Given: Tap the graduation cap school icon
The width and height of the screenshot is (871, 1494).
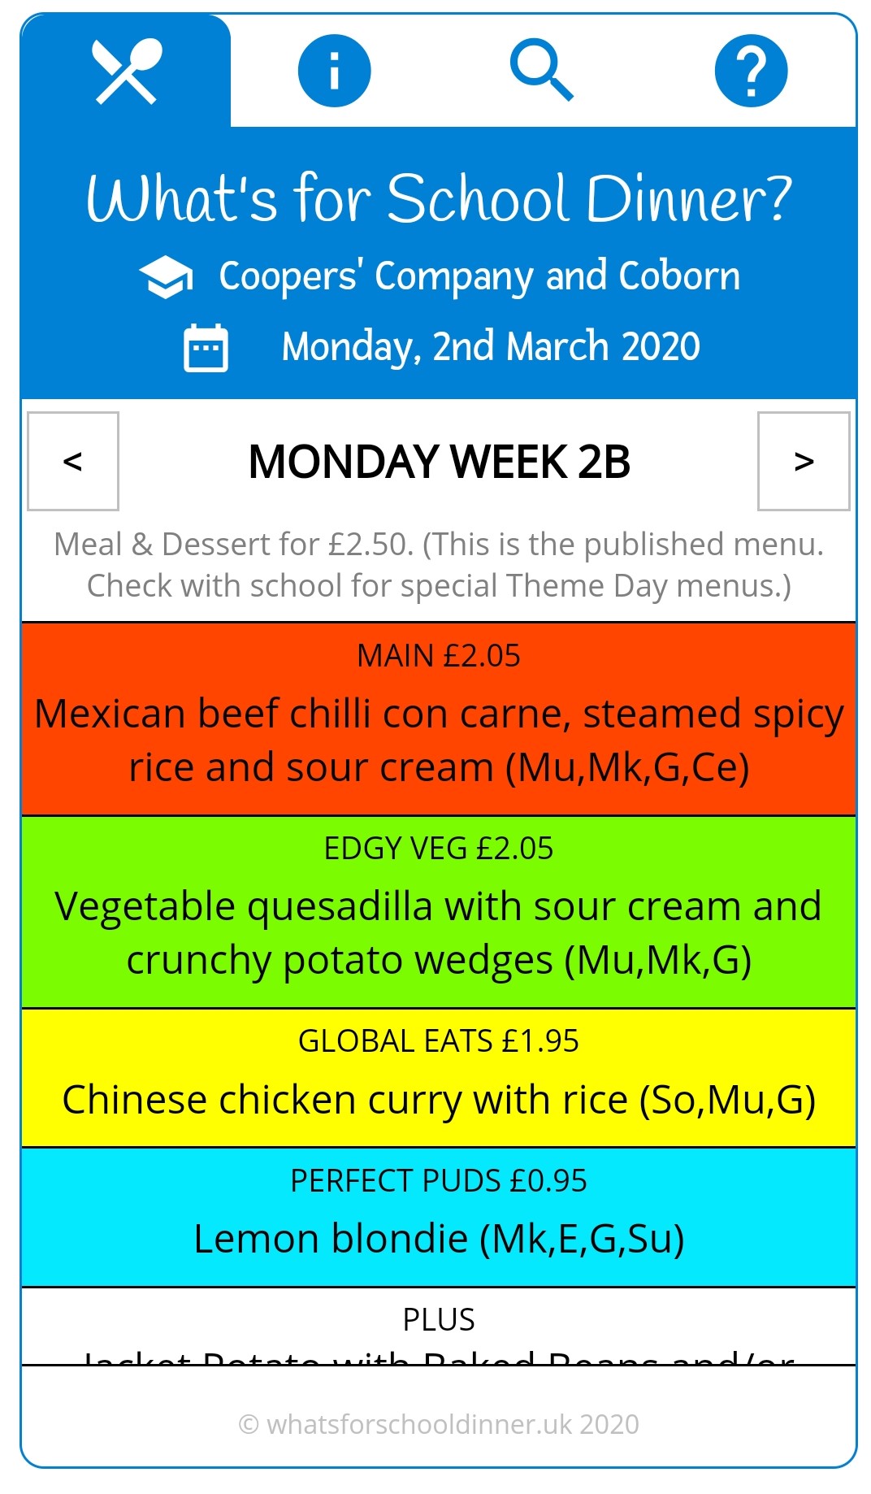Looking at the screenshot, I should point(166,277).
